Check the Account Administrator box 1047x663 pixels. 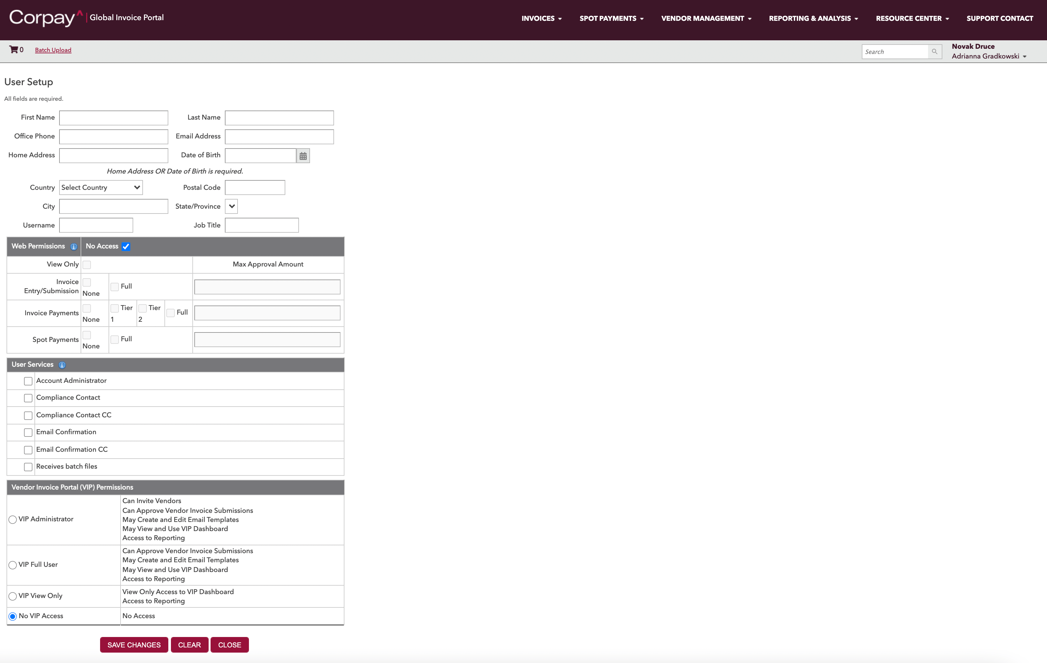pos(28,381)
